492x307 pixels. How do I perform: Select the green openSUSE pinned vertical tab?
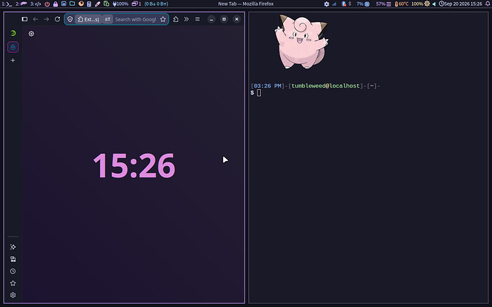click(x=13, y=33)
